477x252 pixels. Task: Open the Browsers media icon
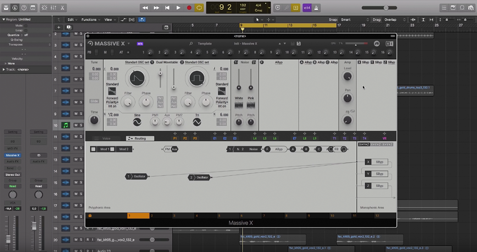(x=471, y=8)
